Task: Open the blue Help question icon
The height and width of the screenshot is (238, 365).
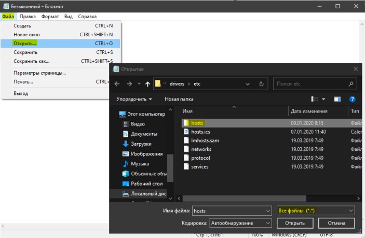Action: point(352,99)
